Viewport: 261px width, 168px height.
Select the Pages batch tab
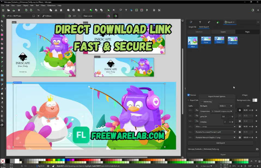click(247, 32)
